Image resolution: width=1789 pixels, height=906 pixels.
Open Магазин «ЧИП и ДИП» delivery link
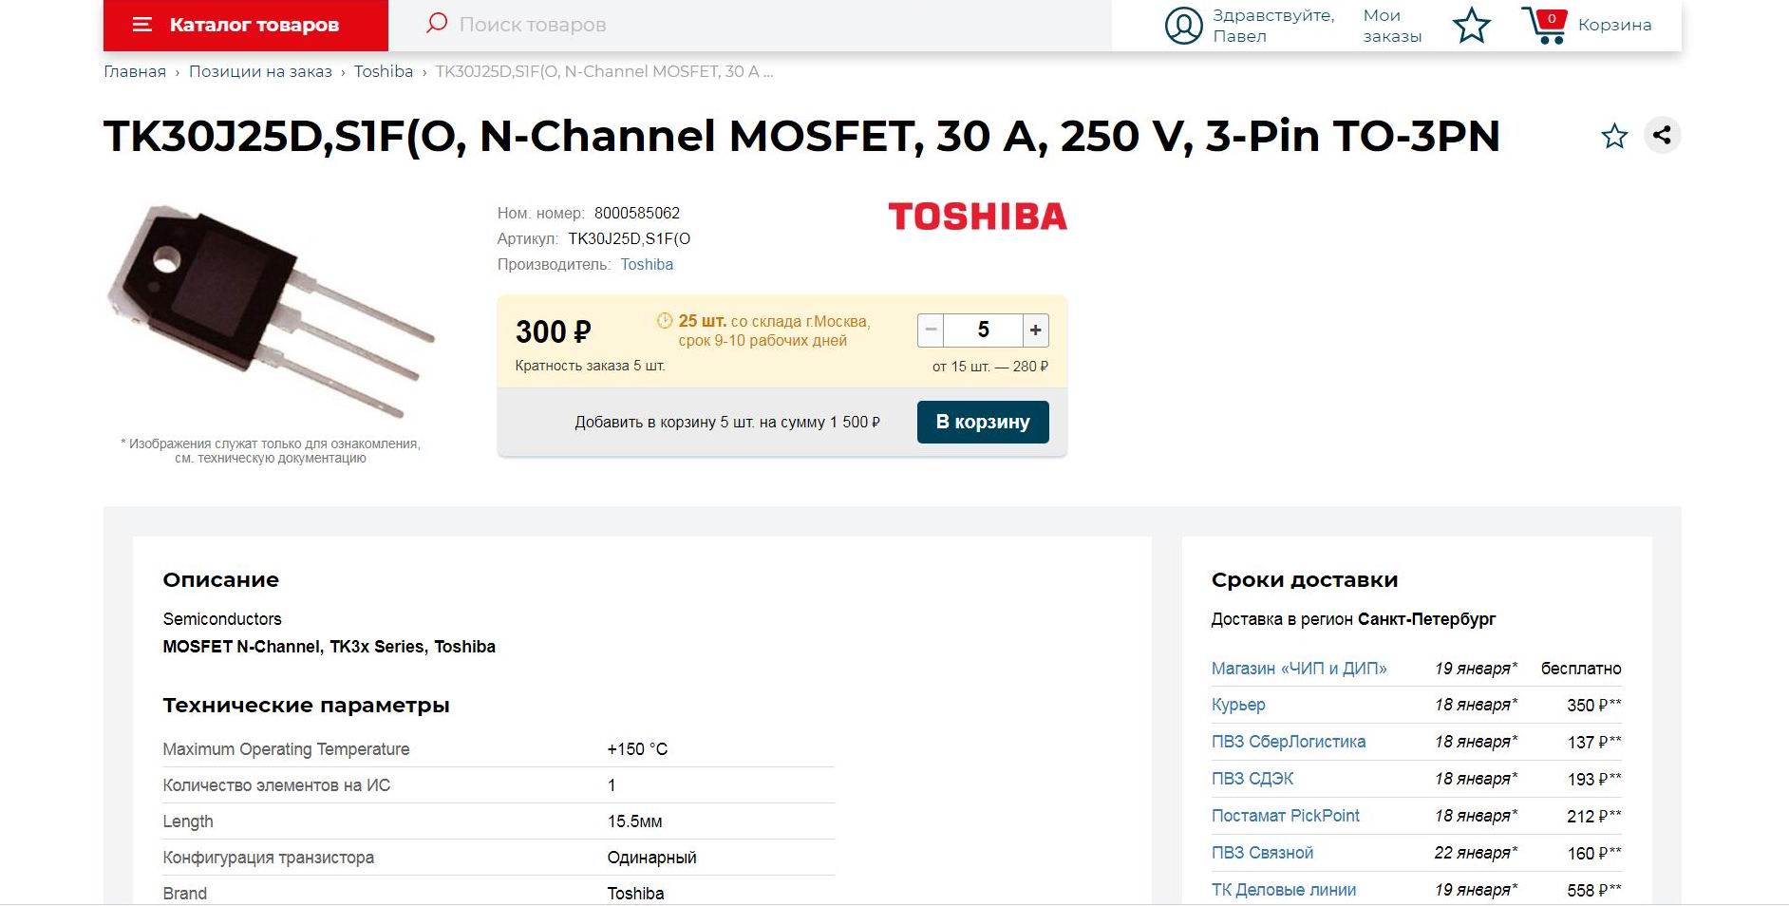[1299, 669]
